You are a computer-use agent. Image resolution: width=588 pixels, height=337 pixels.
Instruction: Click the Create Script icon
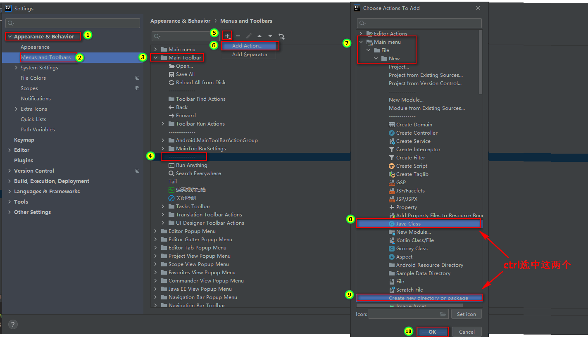click(392, 166)
